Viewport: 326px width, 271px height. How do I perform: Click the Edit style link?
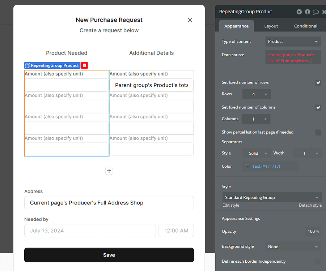(x=230, y=205)
